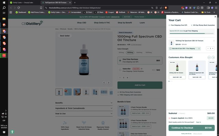Open notifications in the taskbar
Viewport: 219px width, 136px height.
click(x=4, y=132)
